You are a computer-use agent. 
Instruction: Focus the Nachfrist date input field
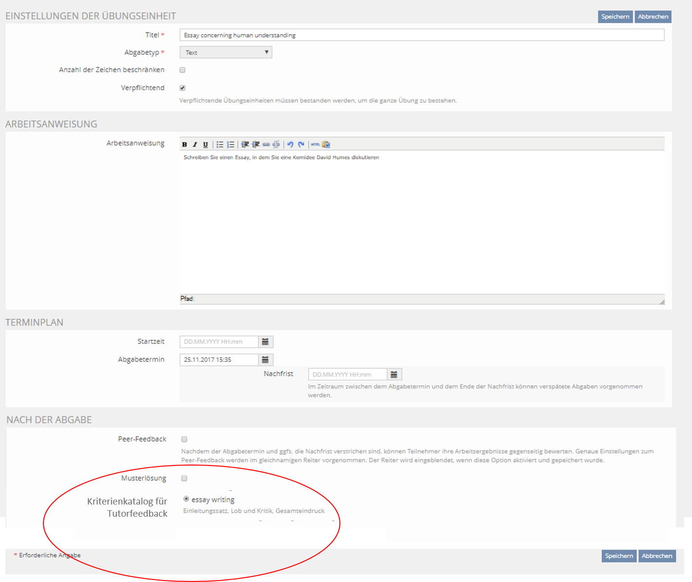coord(348,374)
